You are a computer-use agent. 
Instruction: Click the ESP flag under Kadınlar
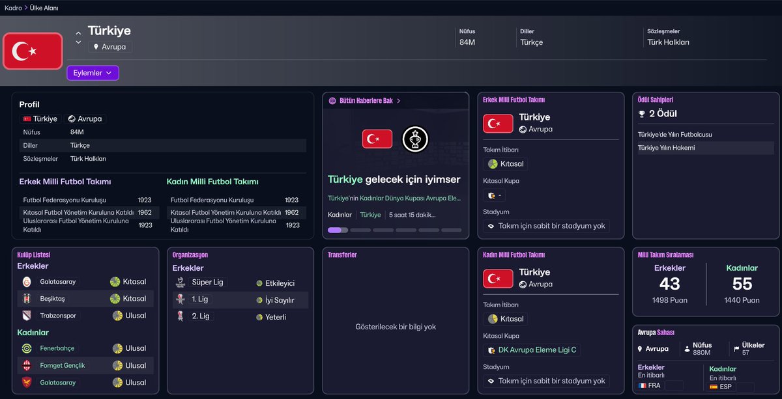[714, 386]
